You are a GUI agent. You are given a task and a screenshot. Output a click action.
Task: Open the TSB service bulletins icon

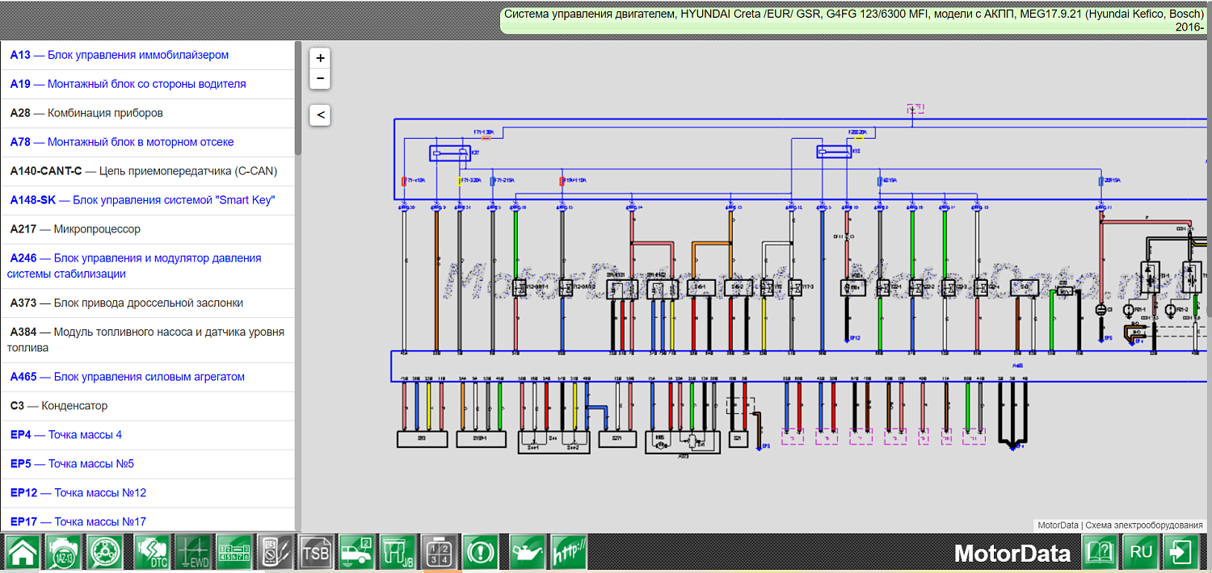(316, 553)
